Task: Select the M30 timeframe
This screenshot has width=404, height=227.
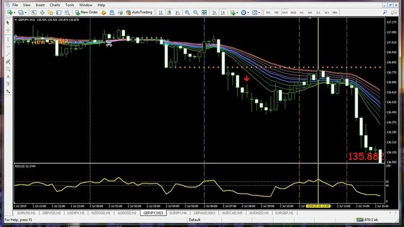Action: tap(293, 13)
